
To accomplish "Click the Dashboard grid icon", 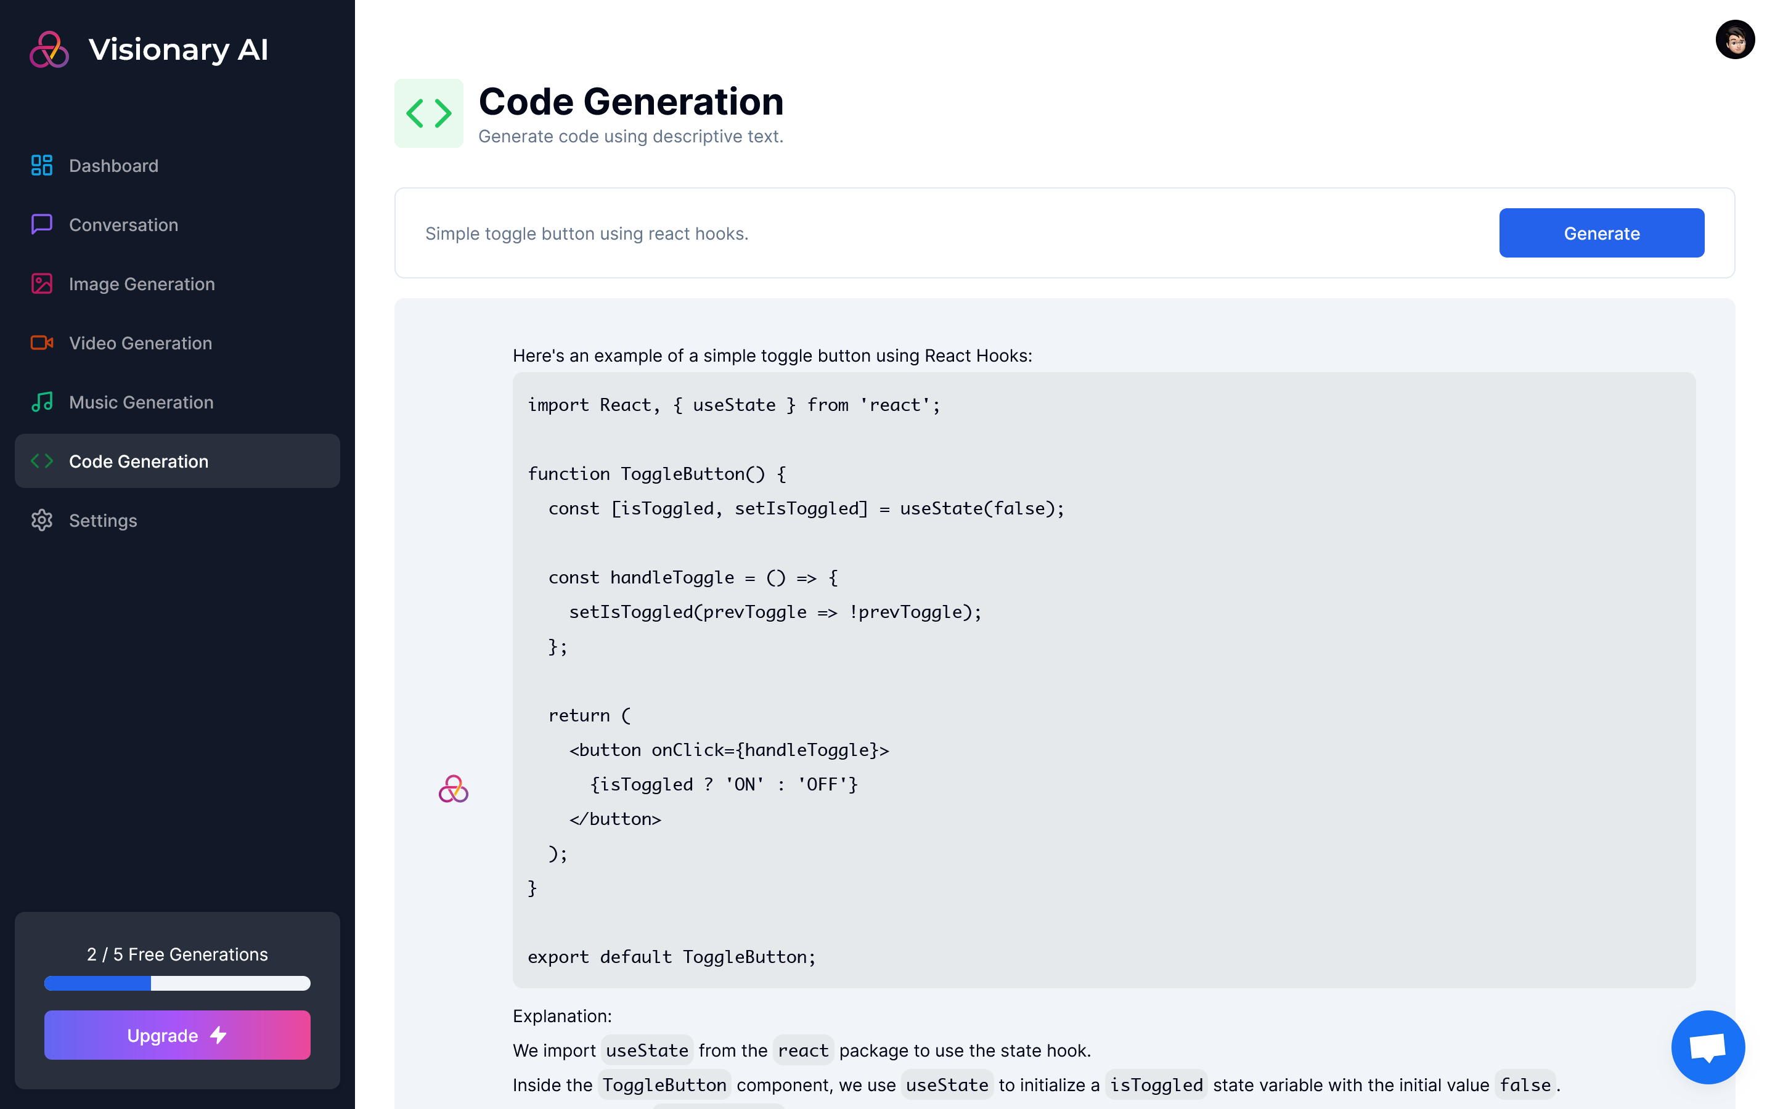I will (x=42, y=166).
